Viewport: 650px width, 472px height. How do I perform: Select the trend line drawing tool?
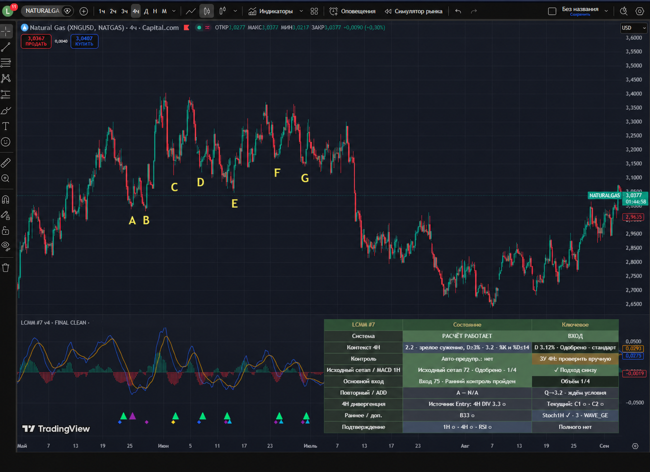[6, 47]
